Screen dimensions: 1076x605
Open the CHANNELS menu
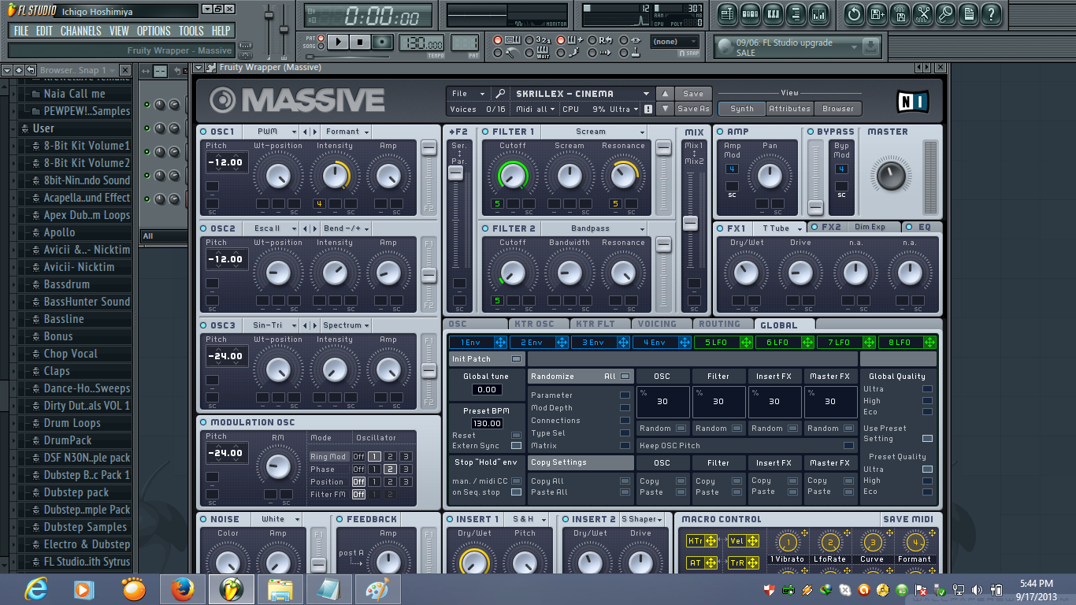pyautogui.click(x=81, y=31)
